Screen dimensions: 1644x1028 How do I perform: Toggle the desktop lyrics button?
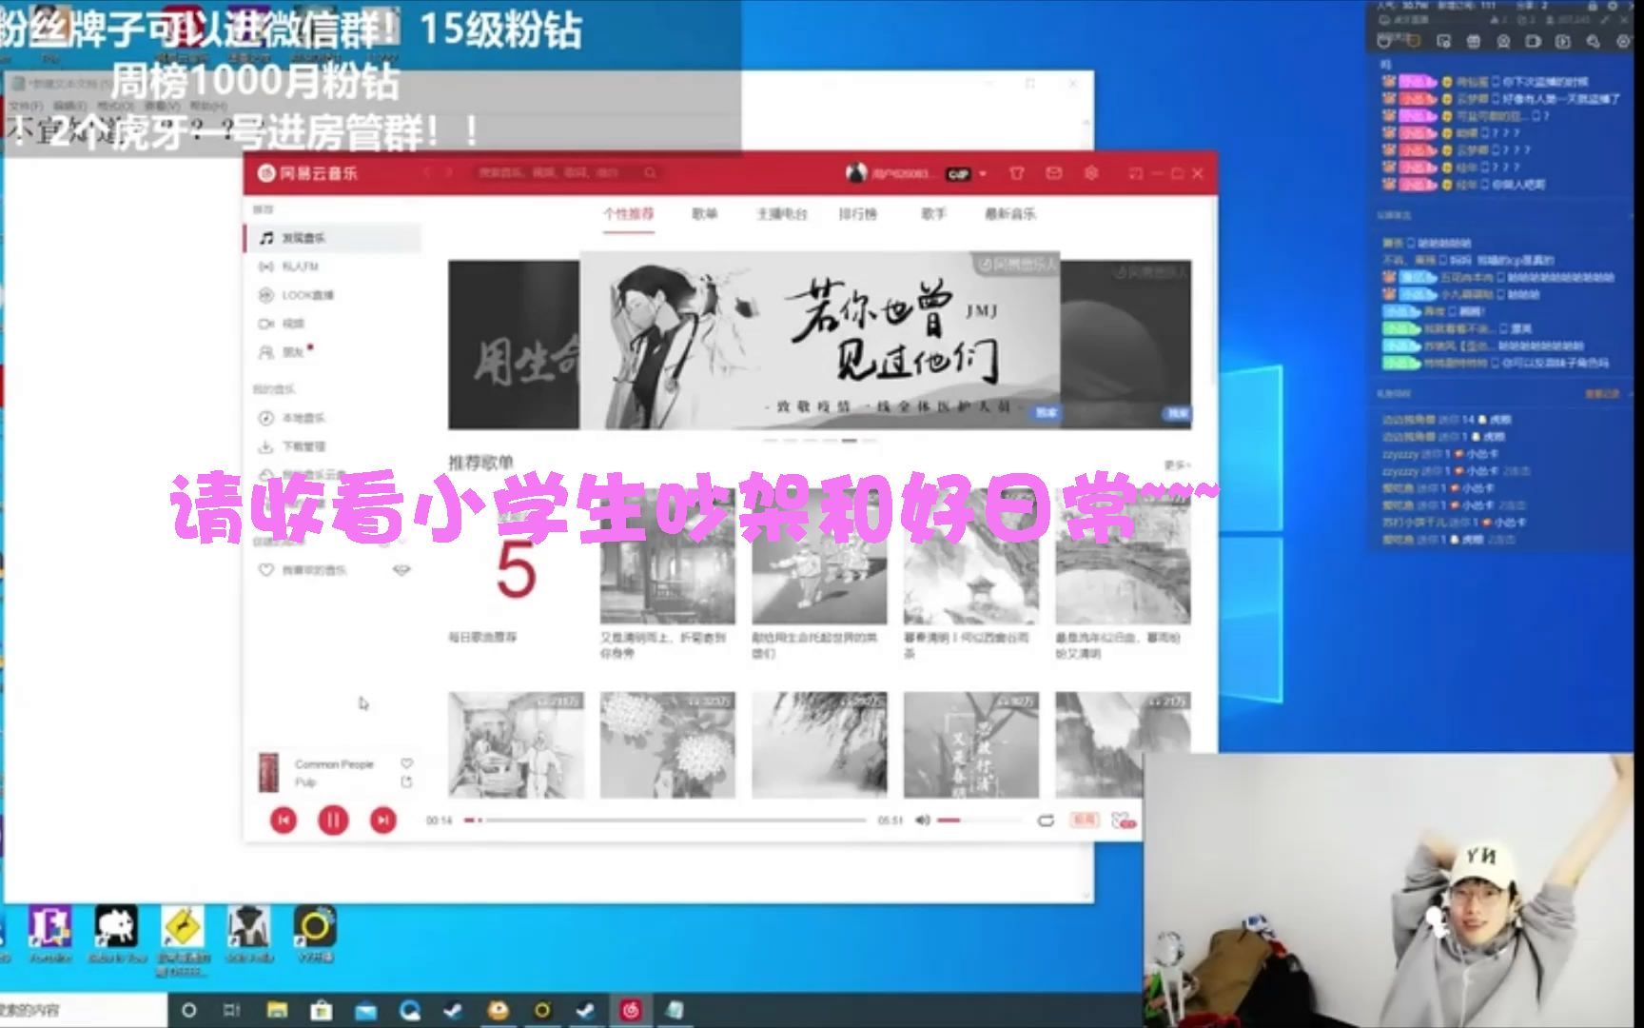click(1085, 820)
